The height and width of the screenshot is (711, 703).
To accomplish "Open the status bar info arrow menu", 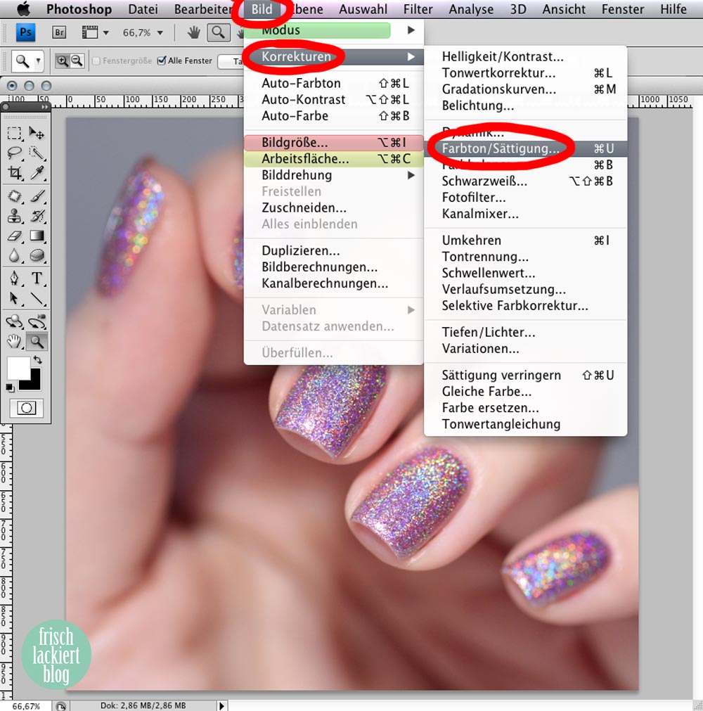I will pos(221,705).
